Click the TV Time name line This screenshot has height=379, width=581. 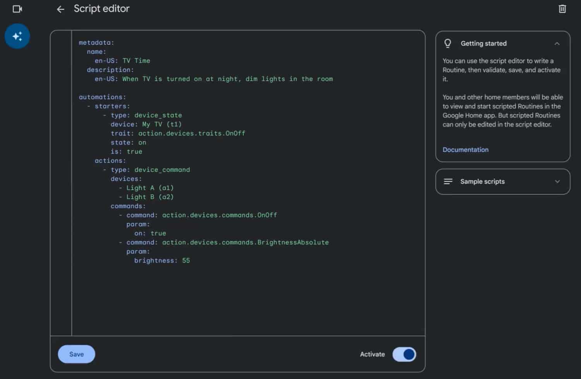[122, 61]
